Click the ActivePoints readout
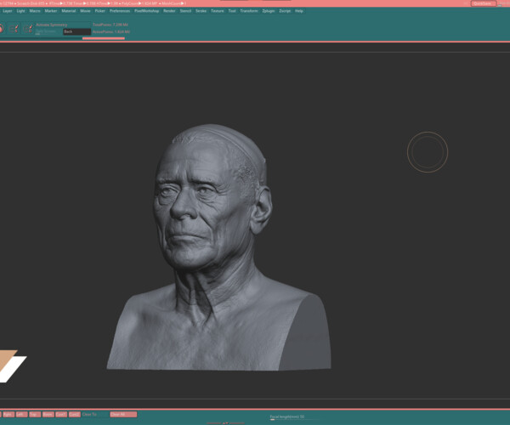The image size is (510, 425). click(110, 31)
